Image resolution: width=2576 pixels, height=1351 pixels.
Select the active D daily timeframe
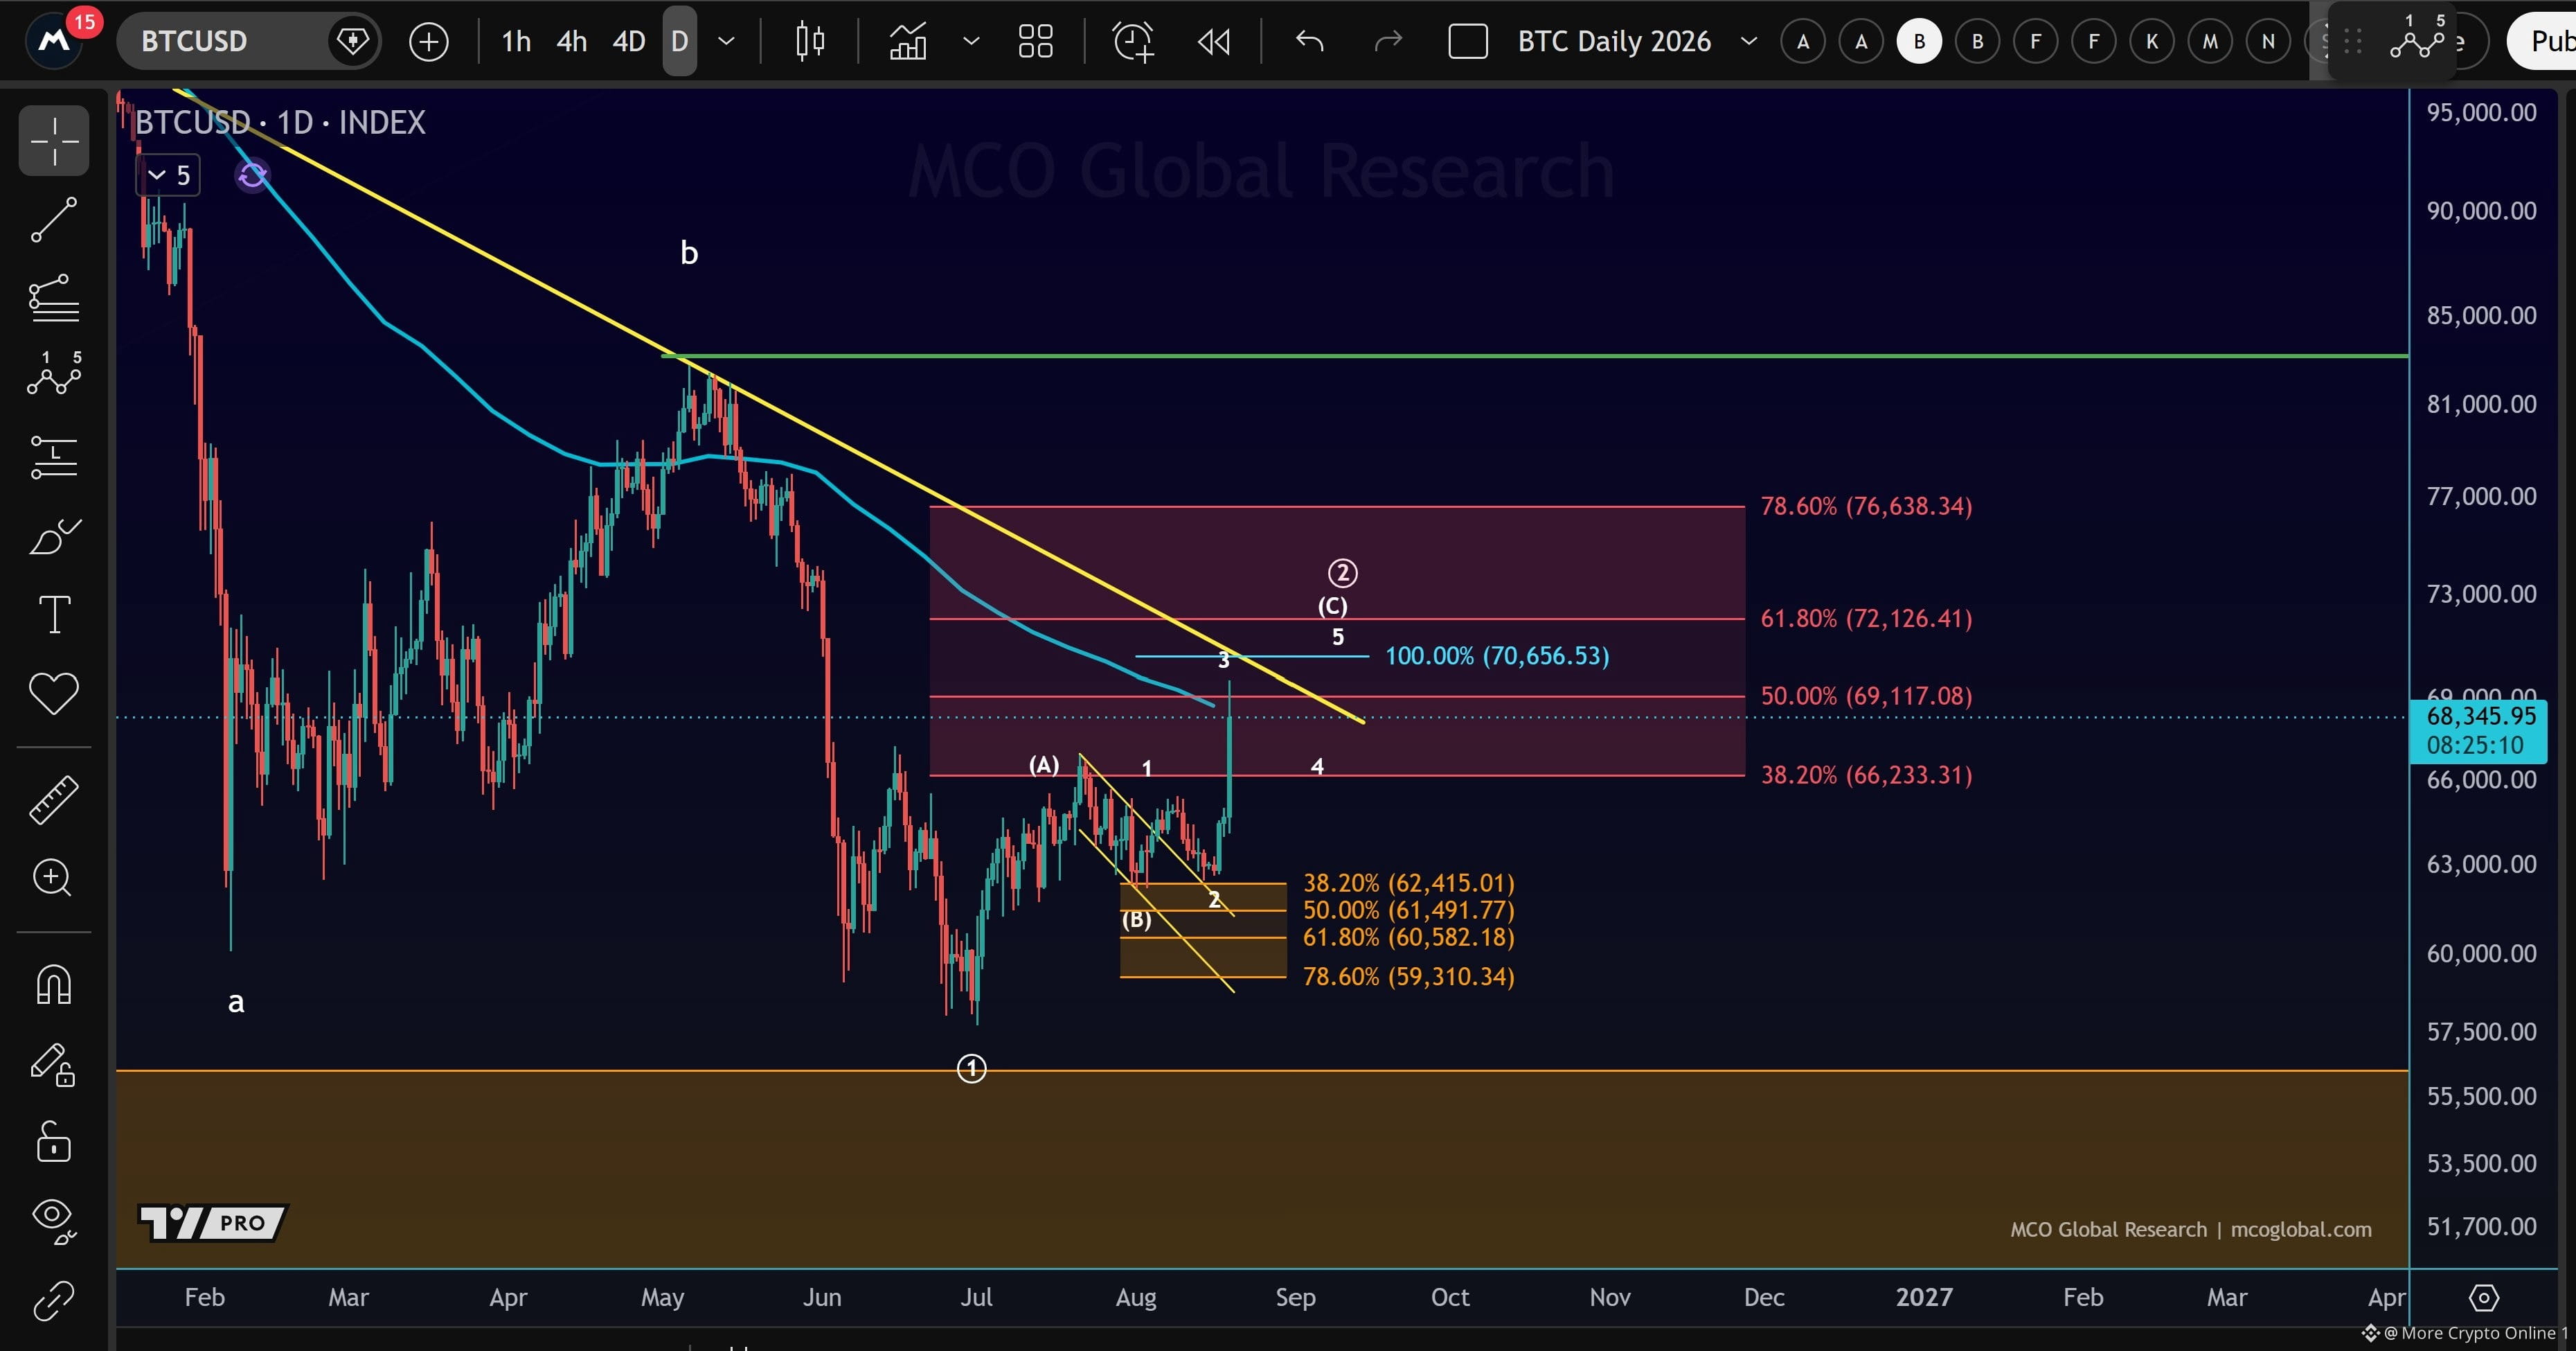click(680, 41)
